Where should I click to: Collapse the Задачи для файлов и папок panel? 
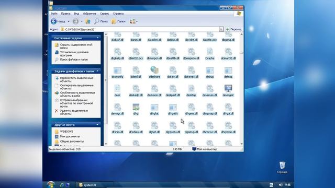(x=98, y=71)
